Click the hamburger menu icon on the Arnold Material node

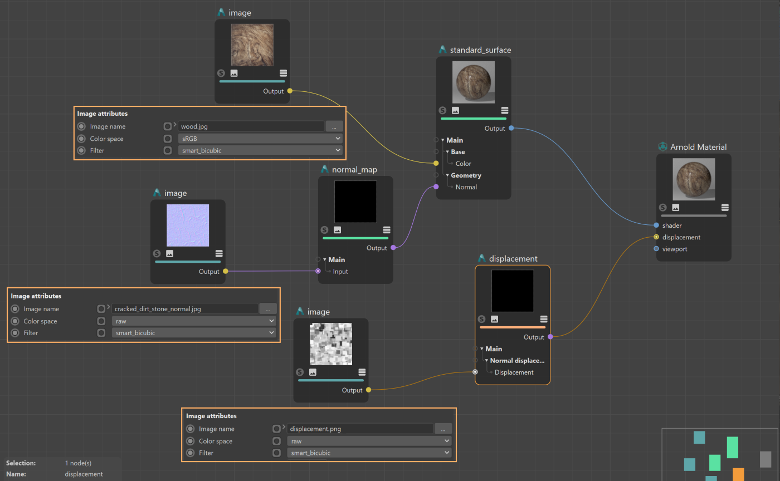point(725,207)
